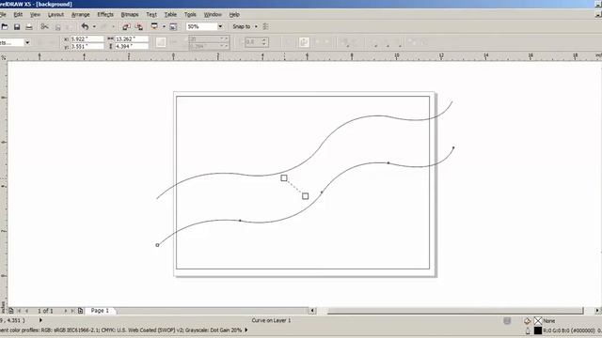Open the Help menu
Screen dimensions: 602x338
tap(234, 15)
